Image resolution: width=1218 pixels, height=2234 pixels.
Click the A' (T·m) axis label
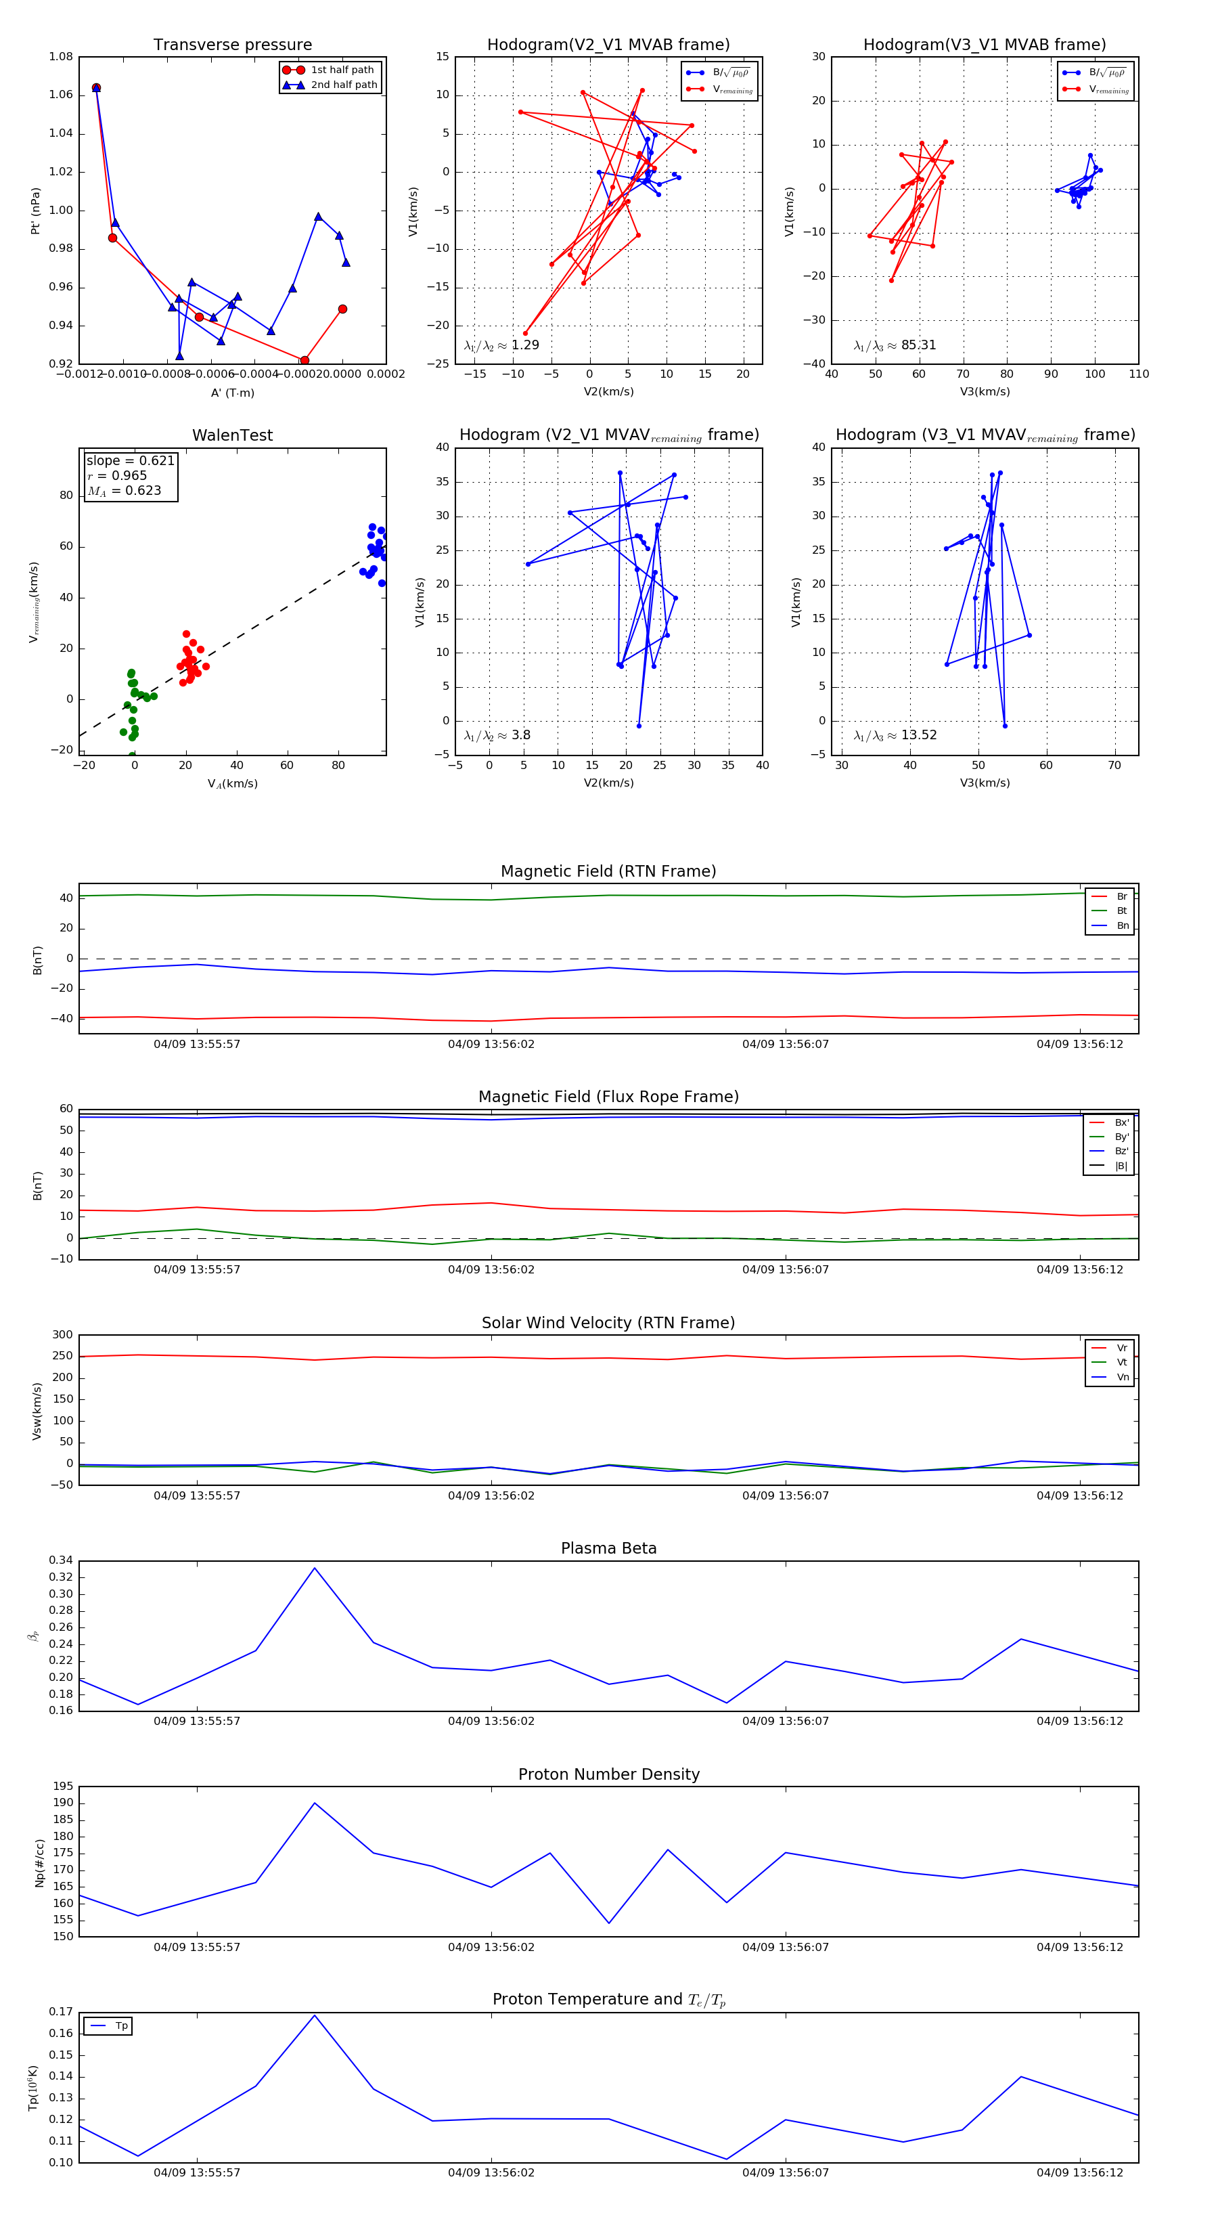(232, 393)
